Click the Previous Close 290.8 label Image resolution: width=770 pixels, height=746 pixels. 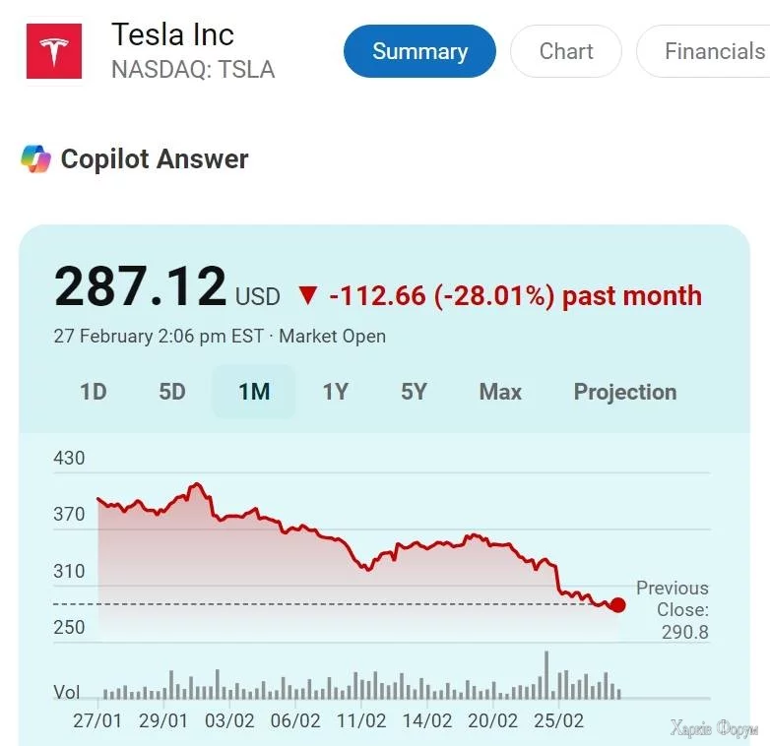click(674, 609)
